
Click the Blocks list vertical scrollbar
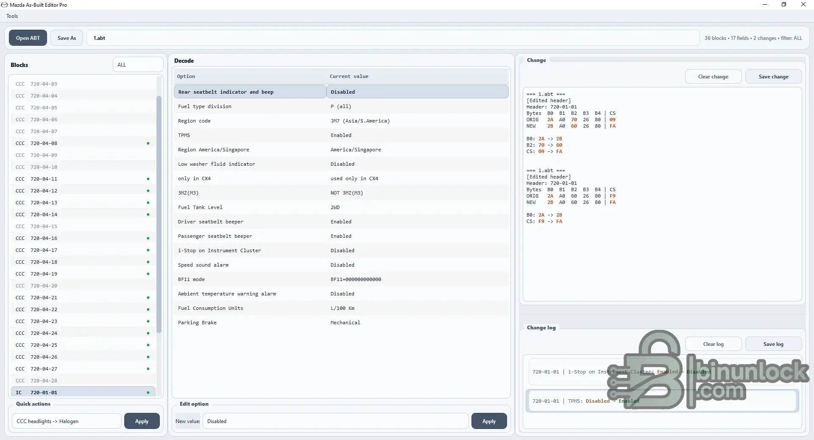[x=159, y=214]
